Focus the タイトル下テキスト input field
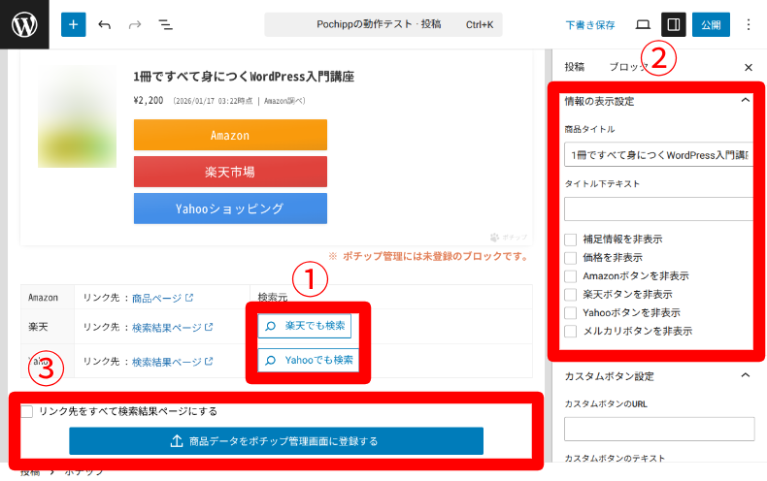This screenshot has height=481, width=767. (x=658, y=209)
